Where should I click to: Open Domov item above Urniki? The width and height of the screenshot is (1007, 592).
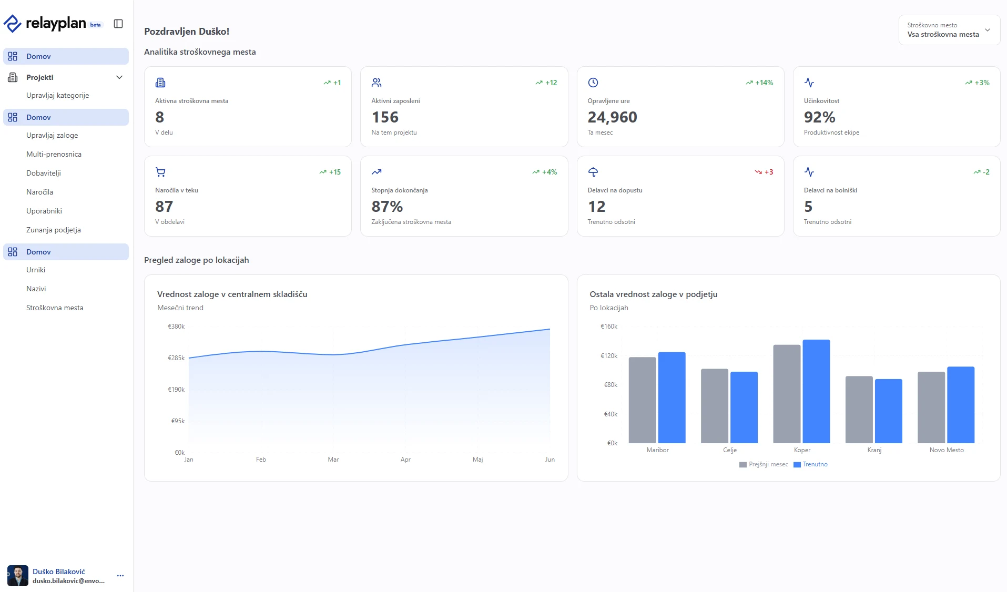coord(66,252)
